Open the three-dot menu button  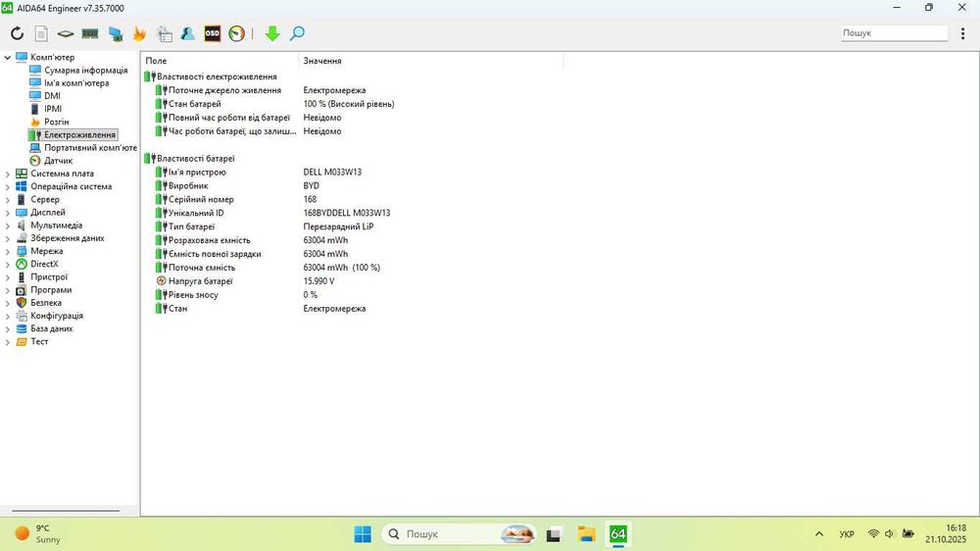point(962,33)
